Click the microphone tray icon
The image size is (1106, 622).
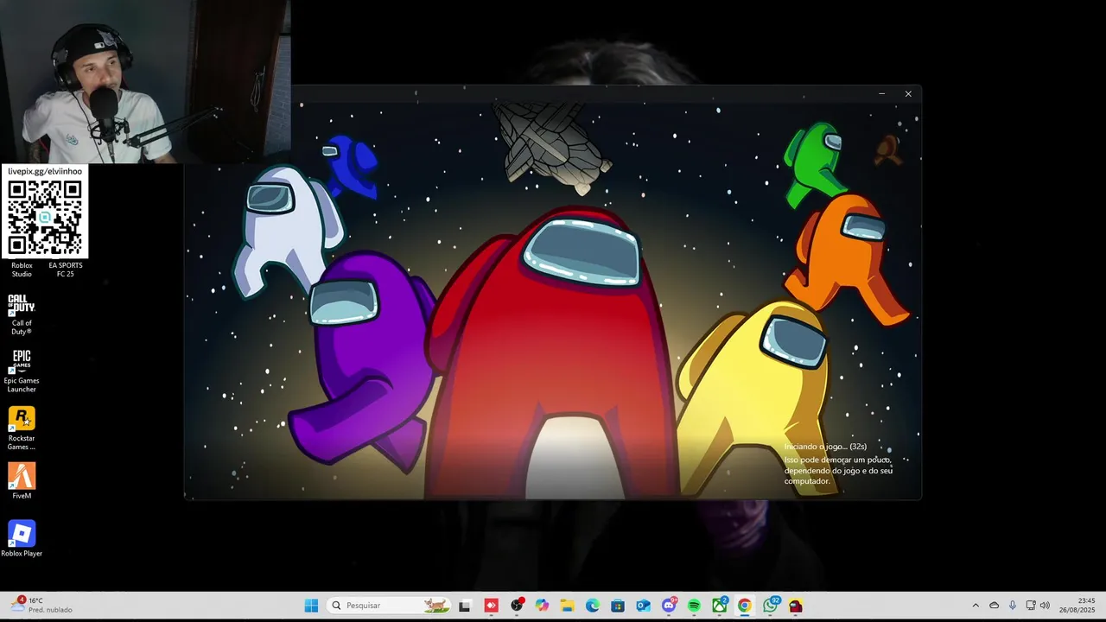coord(1013,606)
